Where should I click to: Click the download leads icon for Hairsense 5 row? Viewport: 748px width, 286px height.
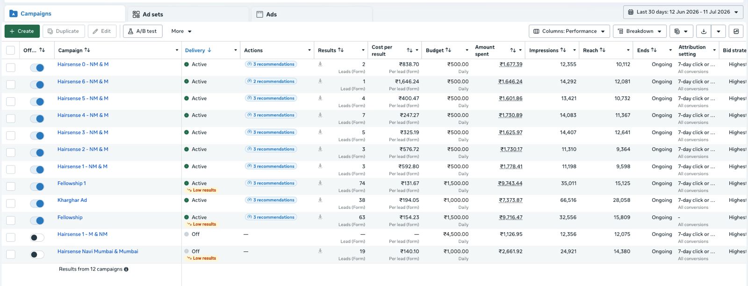click(320, 98)
